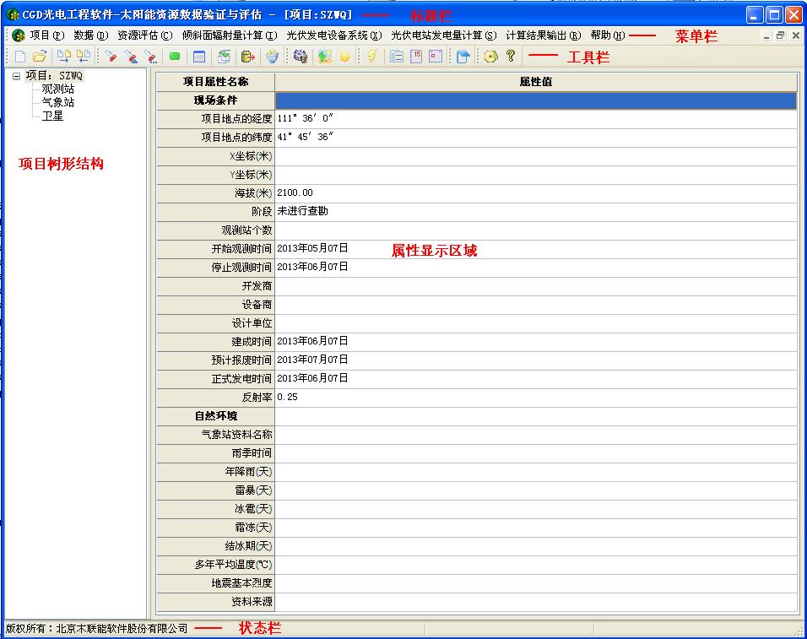
Task: Click the empty 设计单位 value field
Action: click(x=536, y=323)
